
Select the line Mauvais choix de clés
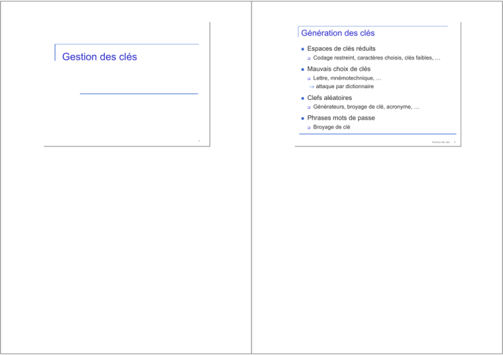pos(339,69)
